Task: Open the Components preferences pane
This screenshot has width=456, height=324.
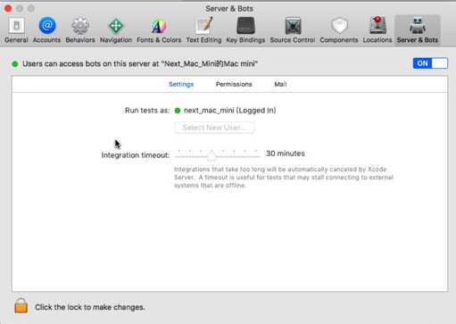Action: coord(339,30)
